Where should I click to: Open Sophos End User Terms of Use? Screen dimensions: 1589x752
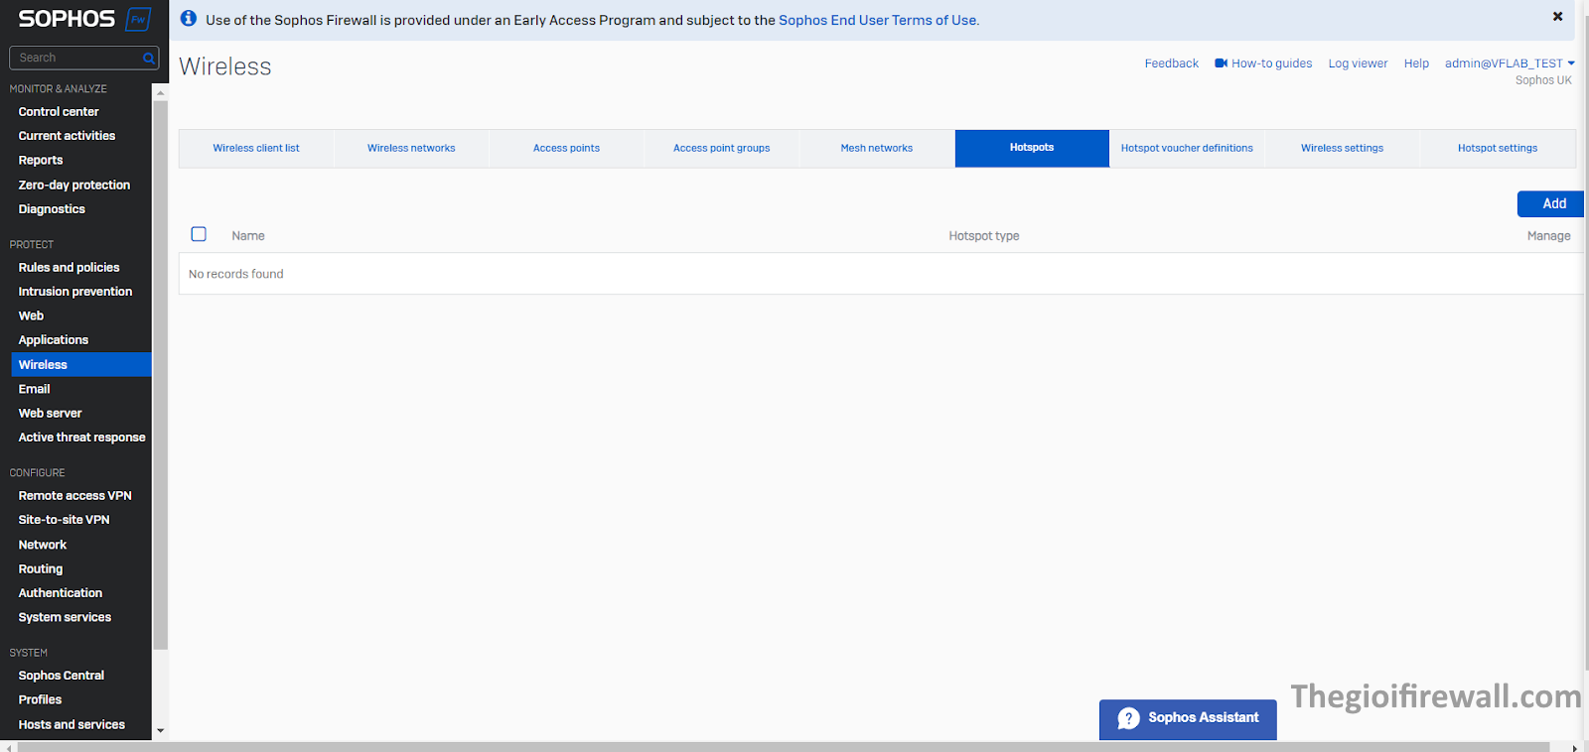(878, 20)
